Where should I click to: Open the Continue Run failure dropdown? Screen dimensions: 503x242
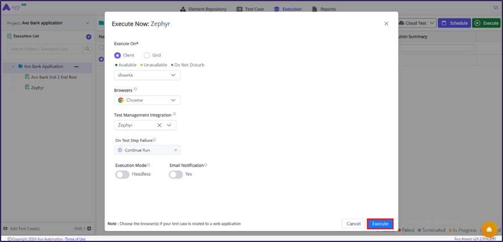point(147,150)
